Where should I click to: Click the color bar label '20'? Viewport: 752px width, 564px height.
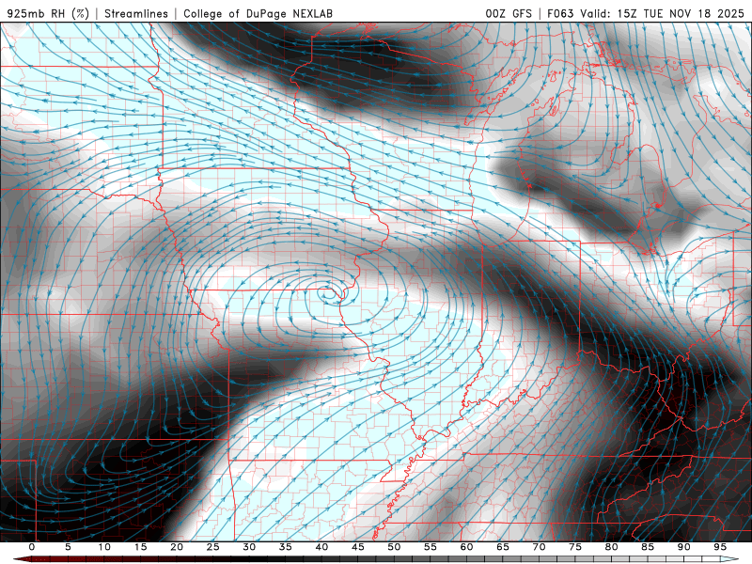click(177, 547)
